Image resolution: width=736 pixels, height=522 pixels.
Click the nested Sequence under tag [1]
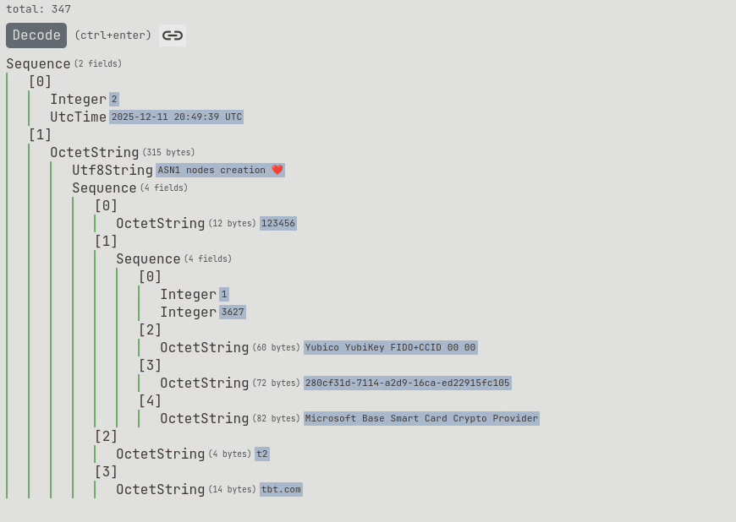pyautogui.click(x=148, y=259)
